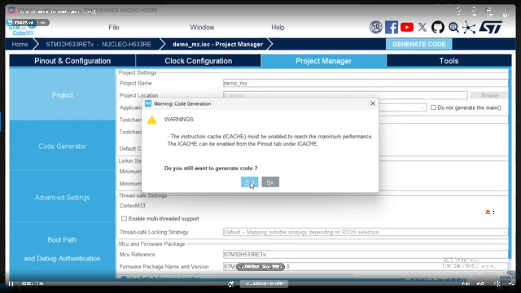This screenshot has width=521, height=293.
Task: Toggle the danmaku (弹) comments icon
Action: coord(231,284)
